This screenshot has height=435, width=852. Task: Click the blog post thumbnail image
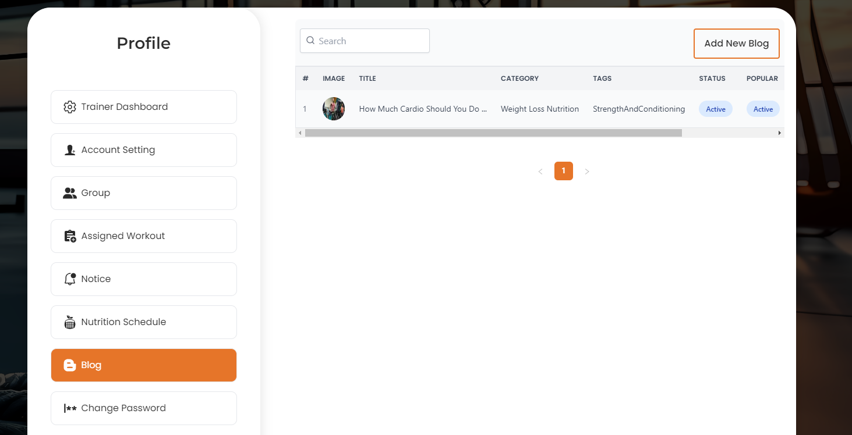334,109
